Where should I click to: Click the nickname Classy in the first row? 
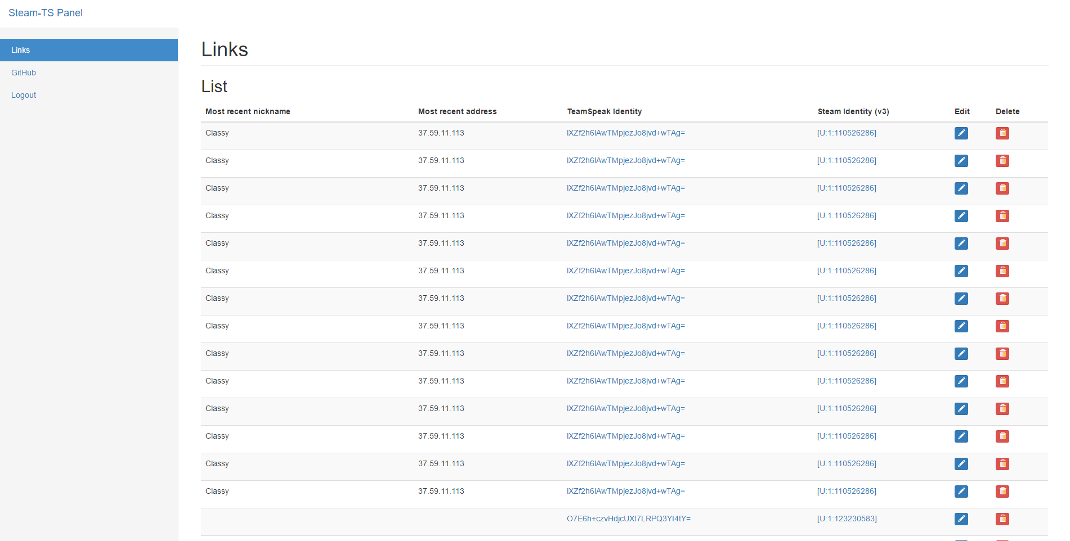(217, 133)
